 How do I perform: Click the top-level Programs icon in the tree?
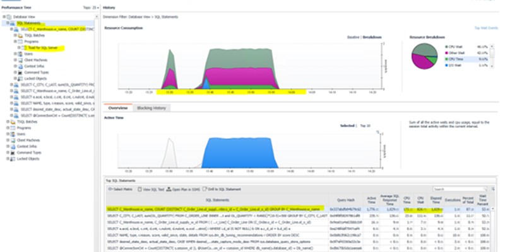click(x=13, y=128)
